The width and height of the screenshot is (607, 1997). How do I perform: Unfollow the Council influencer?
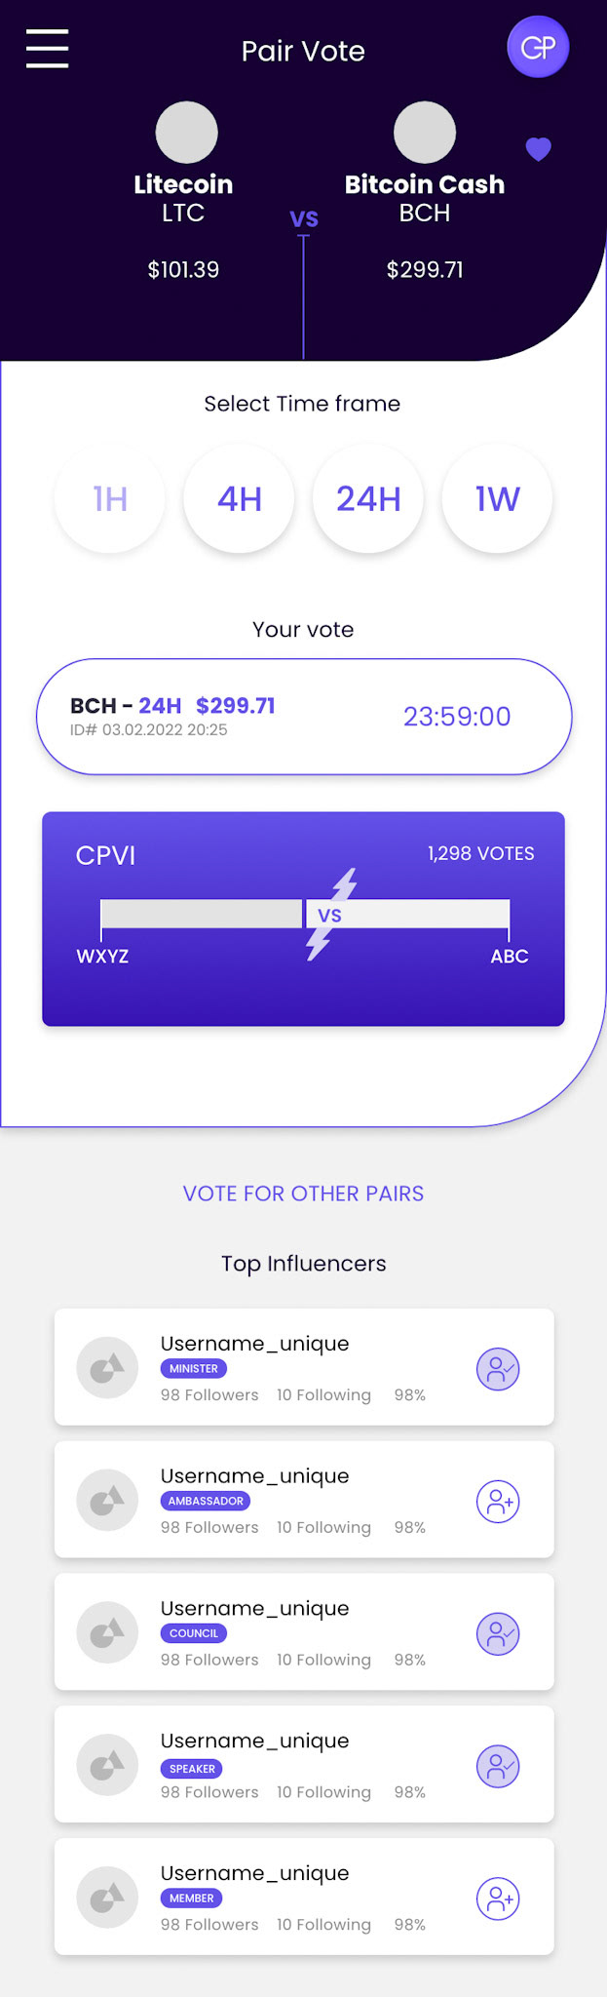(497, 1634)
